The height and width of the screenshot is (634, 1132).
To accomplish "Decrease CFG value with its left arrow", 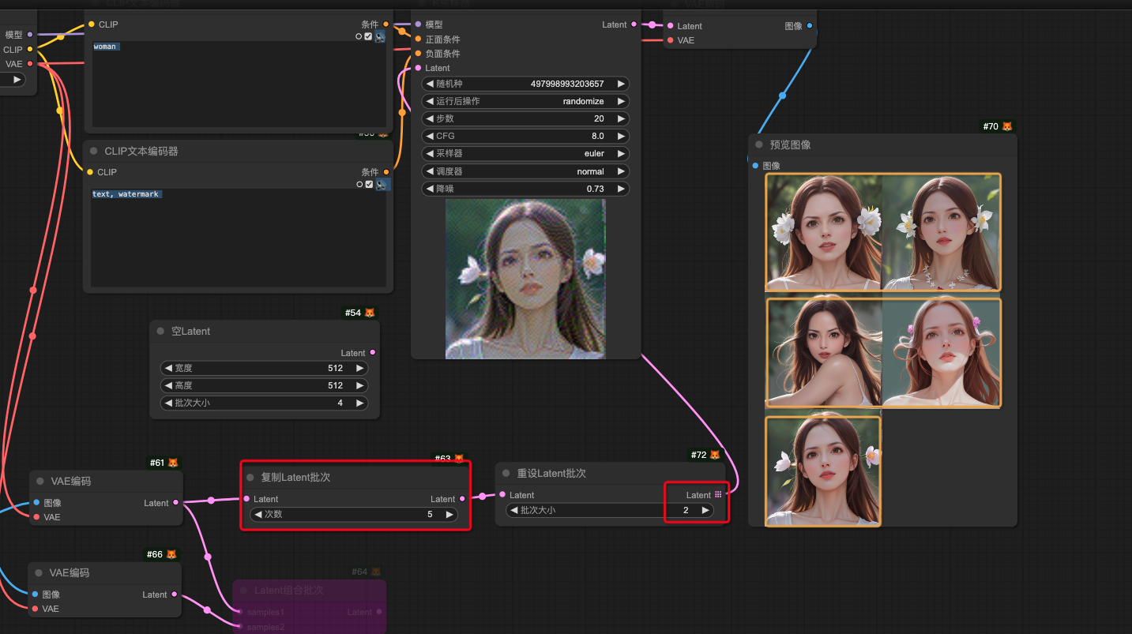I will [x=430, y=136].
